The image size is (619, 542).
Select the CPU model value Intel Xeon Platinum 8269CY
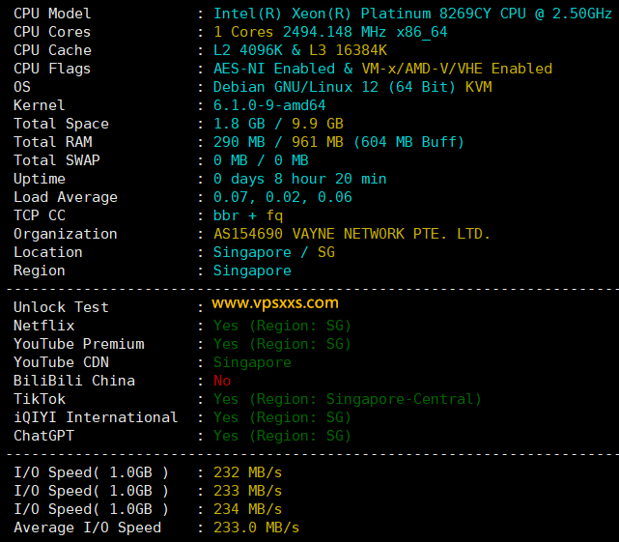412,14
